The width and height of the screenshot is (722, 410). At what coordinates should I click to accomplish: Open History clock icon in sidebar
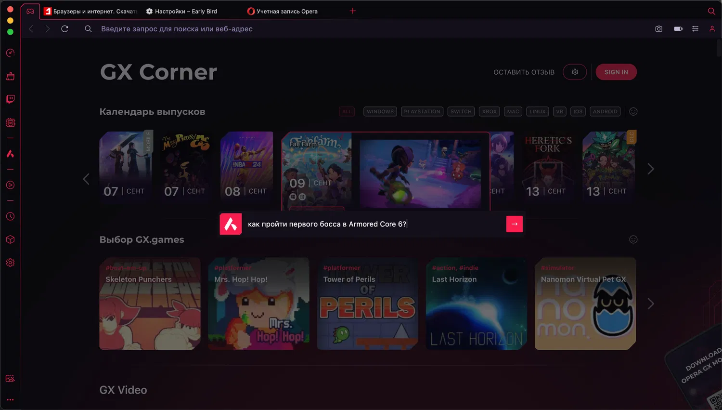click(x=10, y=216)
